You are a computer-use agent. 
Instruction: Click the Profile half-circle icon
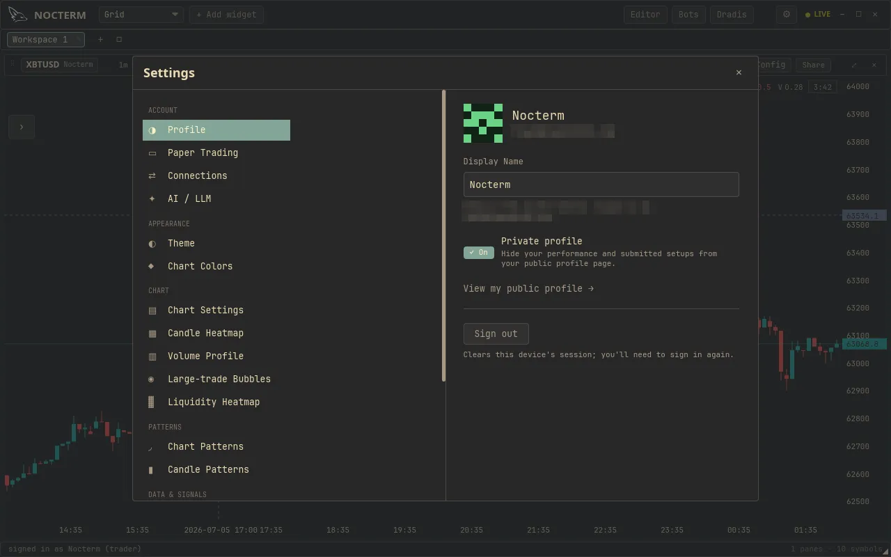tap(152, 130)
